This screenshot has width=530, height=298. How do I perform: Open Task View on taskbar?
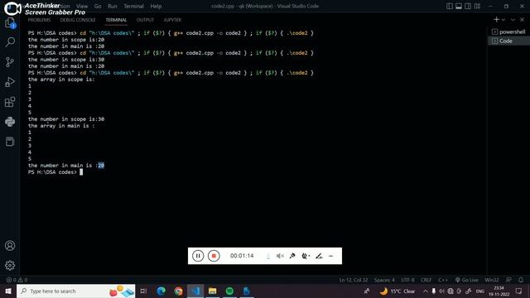pos(143,291)
